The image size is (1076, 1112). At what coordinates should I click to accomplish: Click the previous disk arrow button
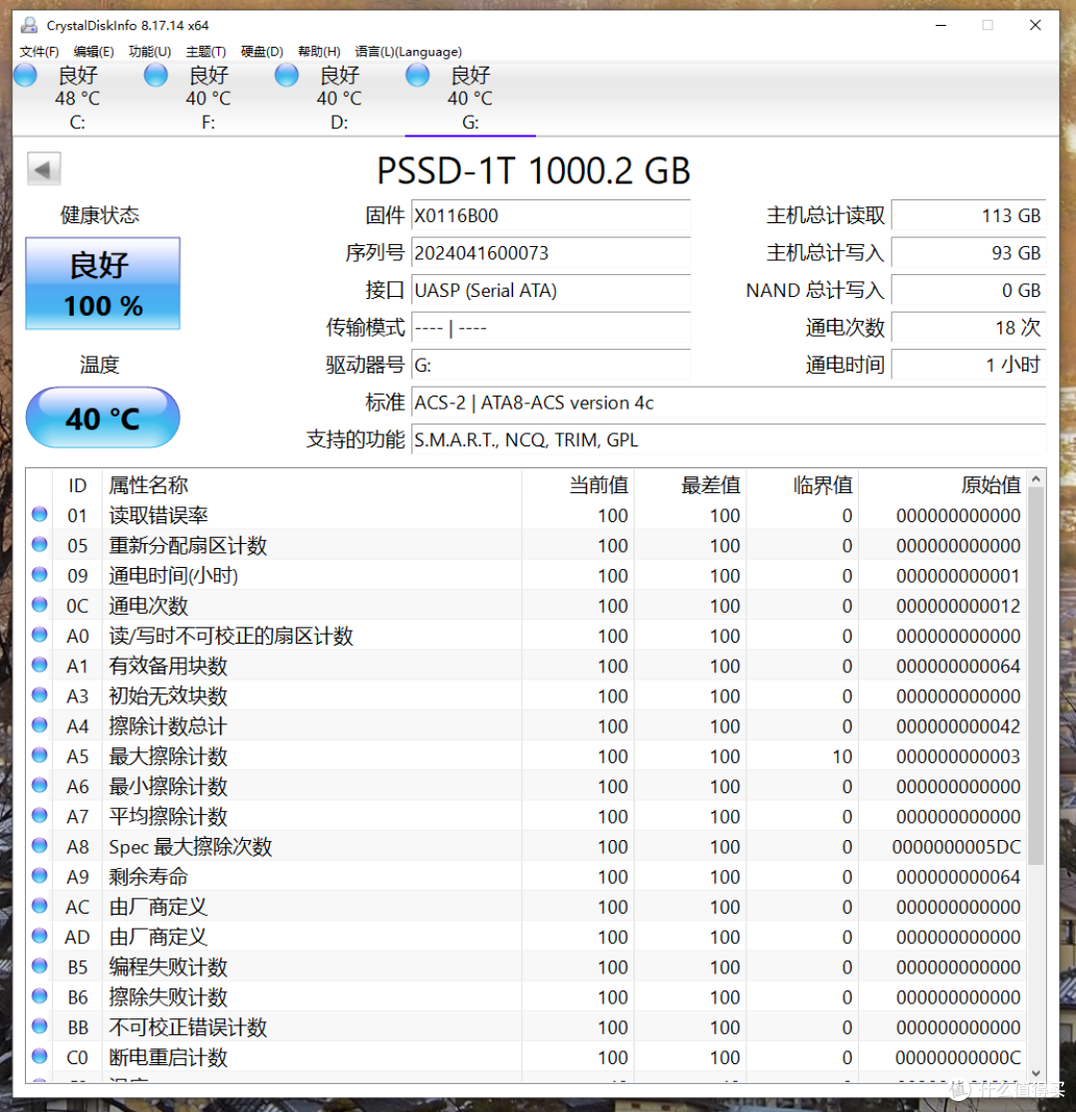tap(44, 169)
